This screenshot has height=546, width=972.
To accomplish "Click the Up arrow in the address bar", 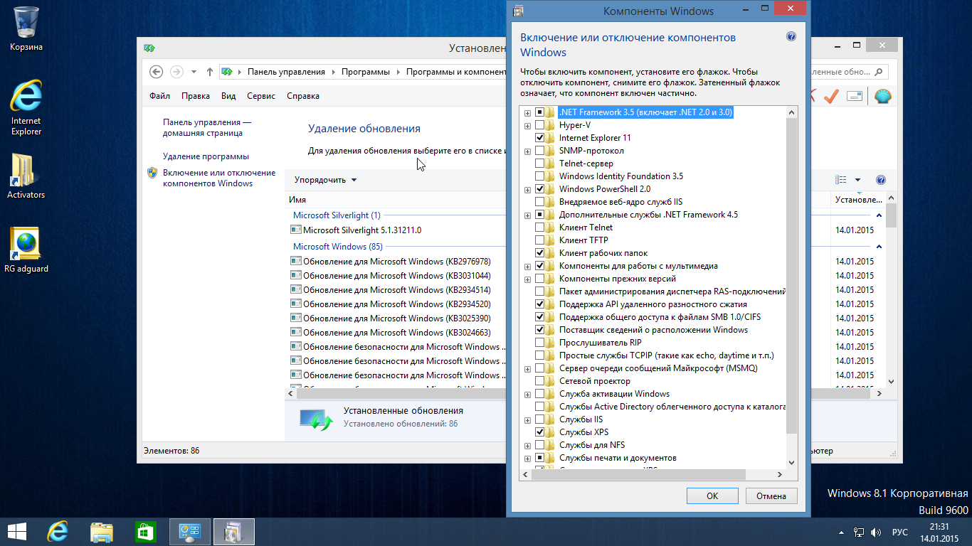I will tap(210, 72).
